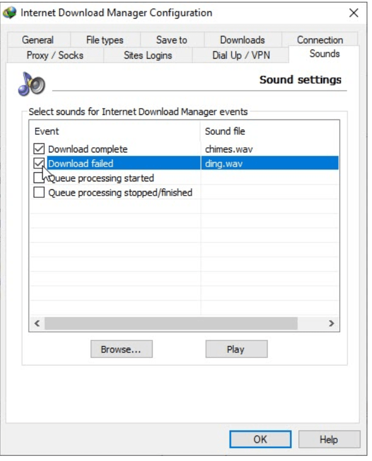Select the Dial Up / VPN tab
Image resolution: width=372 pixels, height=461 pixels.
click(241, 55)
